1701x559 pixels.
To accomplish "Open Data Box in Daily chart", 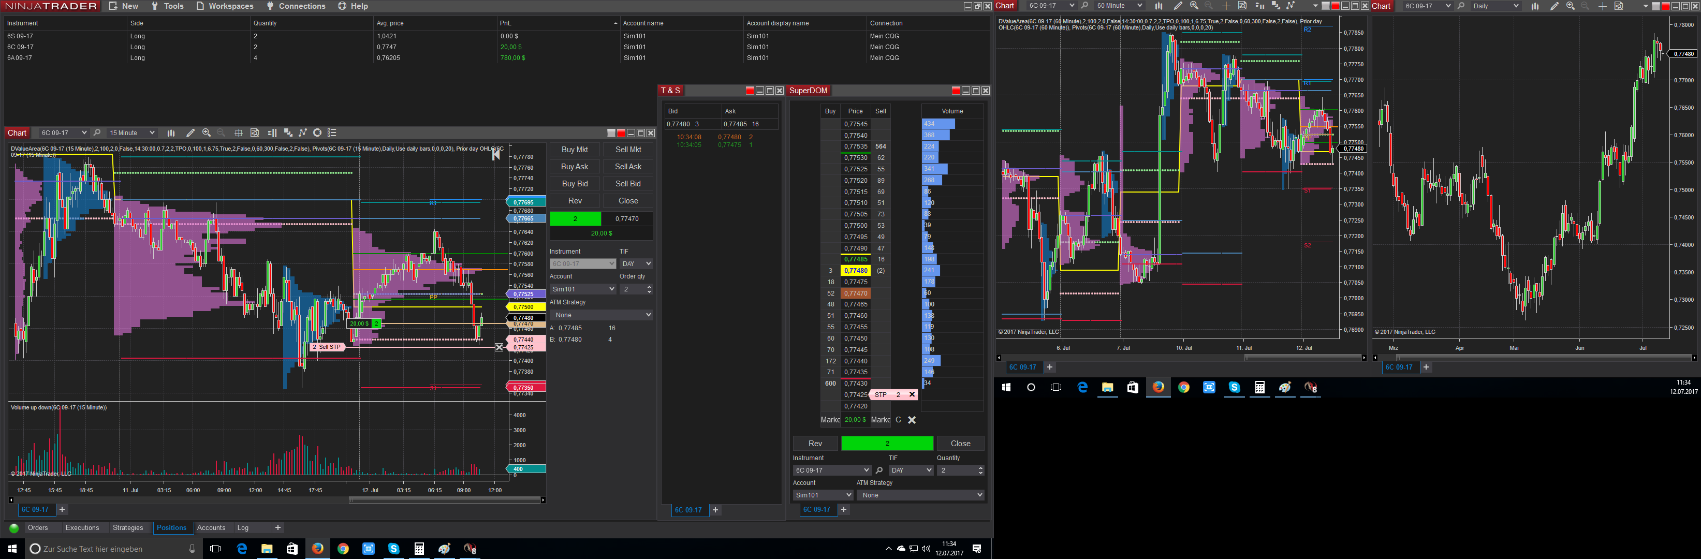I will [x=1619, y=6].
